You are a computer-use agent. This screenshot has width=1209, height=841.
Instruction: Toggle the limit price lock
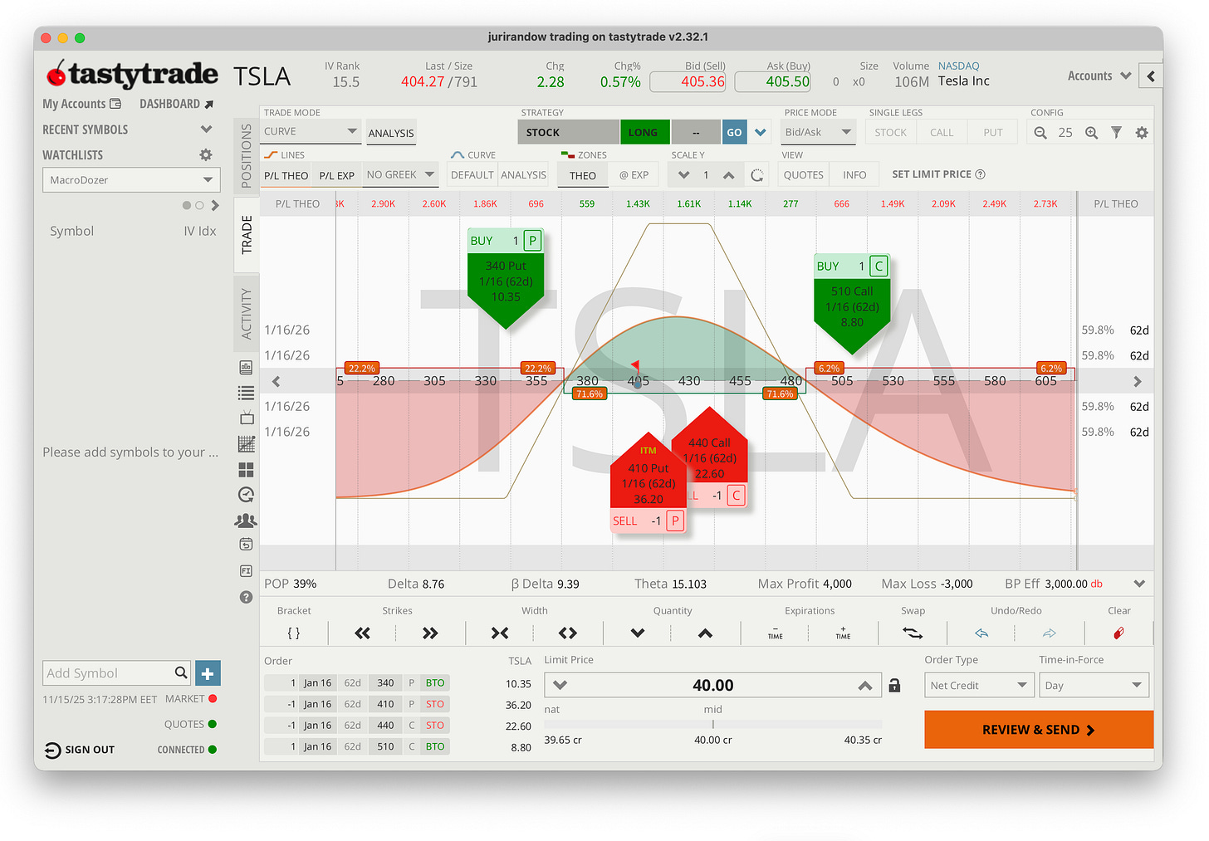894,685
